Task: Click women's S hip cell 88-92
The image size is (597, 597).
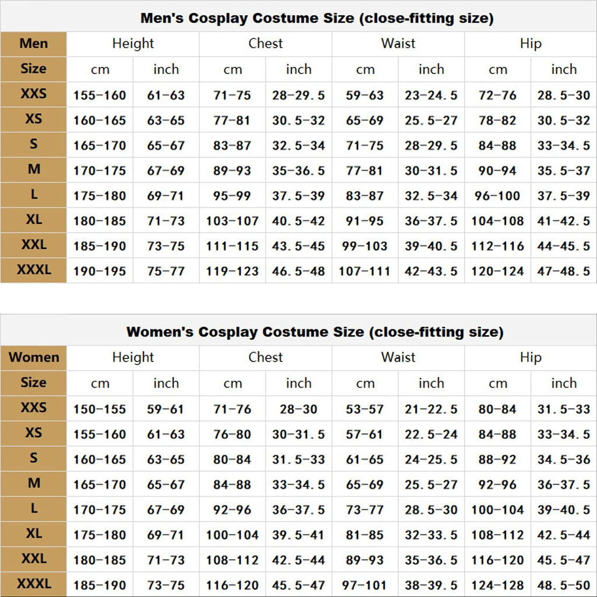Action: pyautogui.click(x=497, y=459)
